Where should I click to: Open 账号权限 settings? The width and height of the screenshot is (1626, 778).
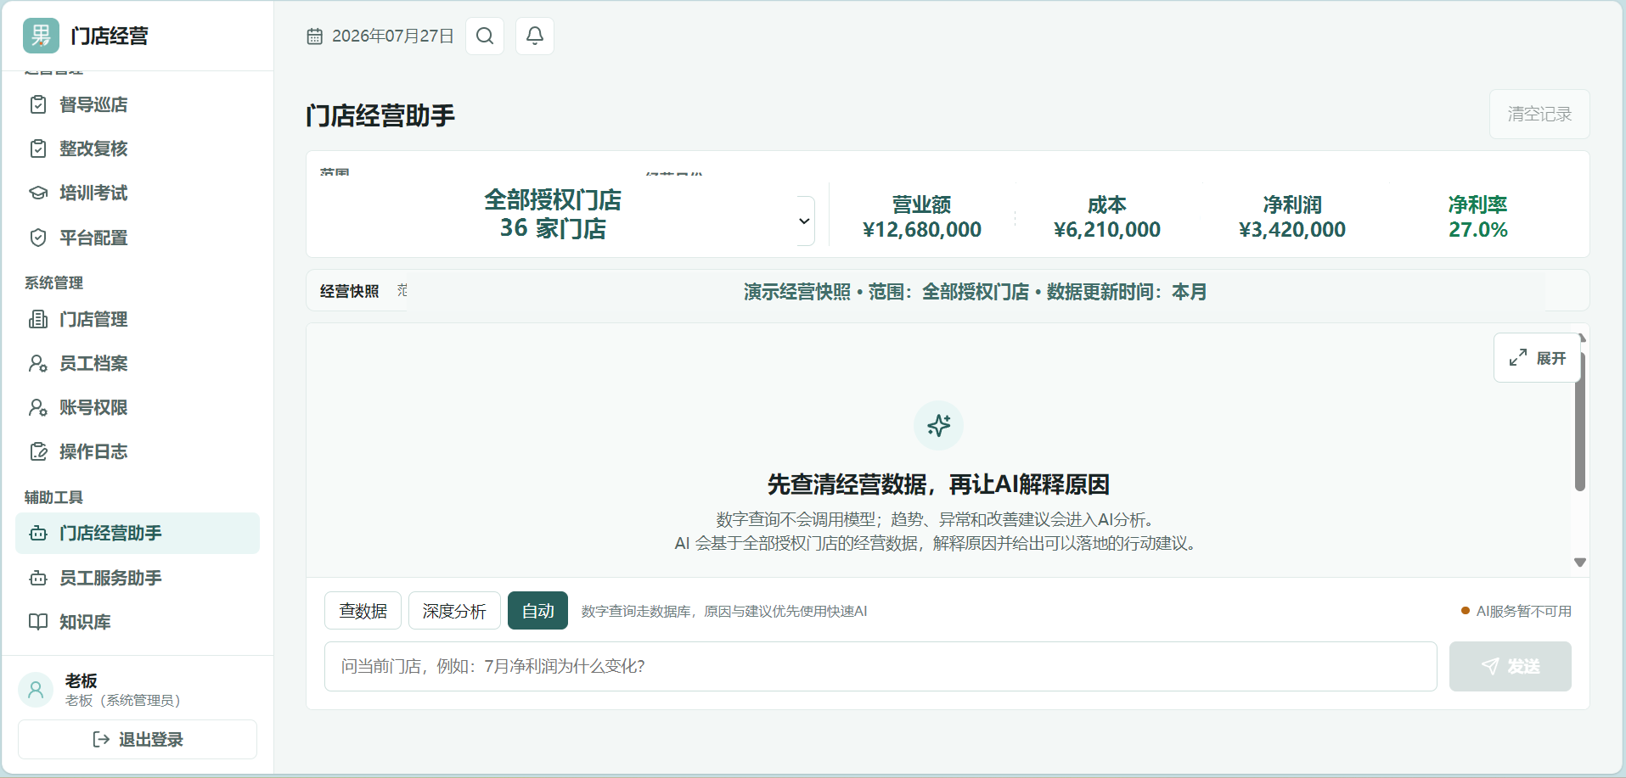pos(138,407)
